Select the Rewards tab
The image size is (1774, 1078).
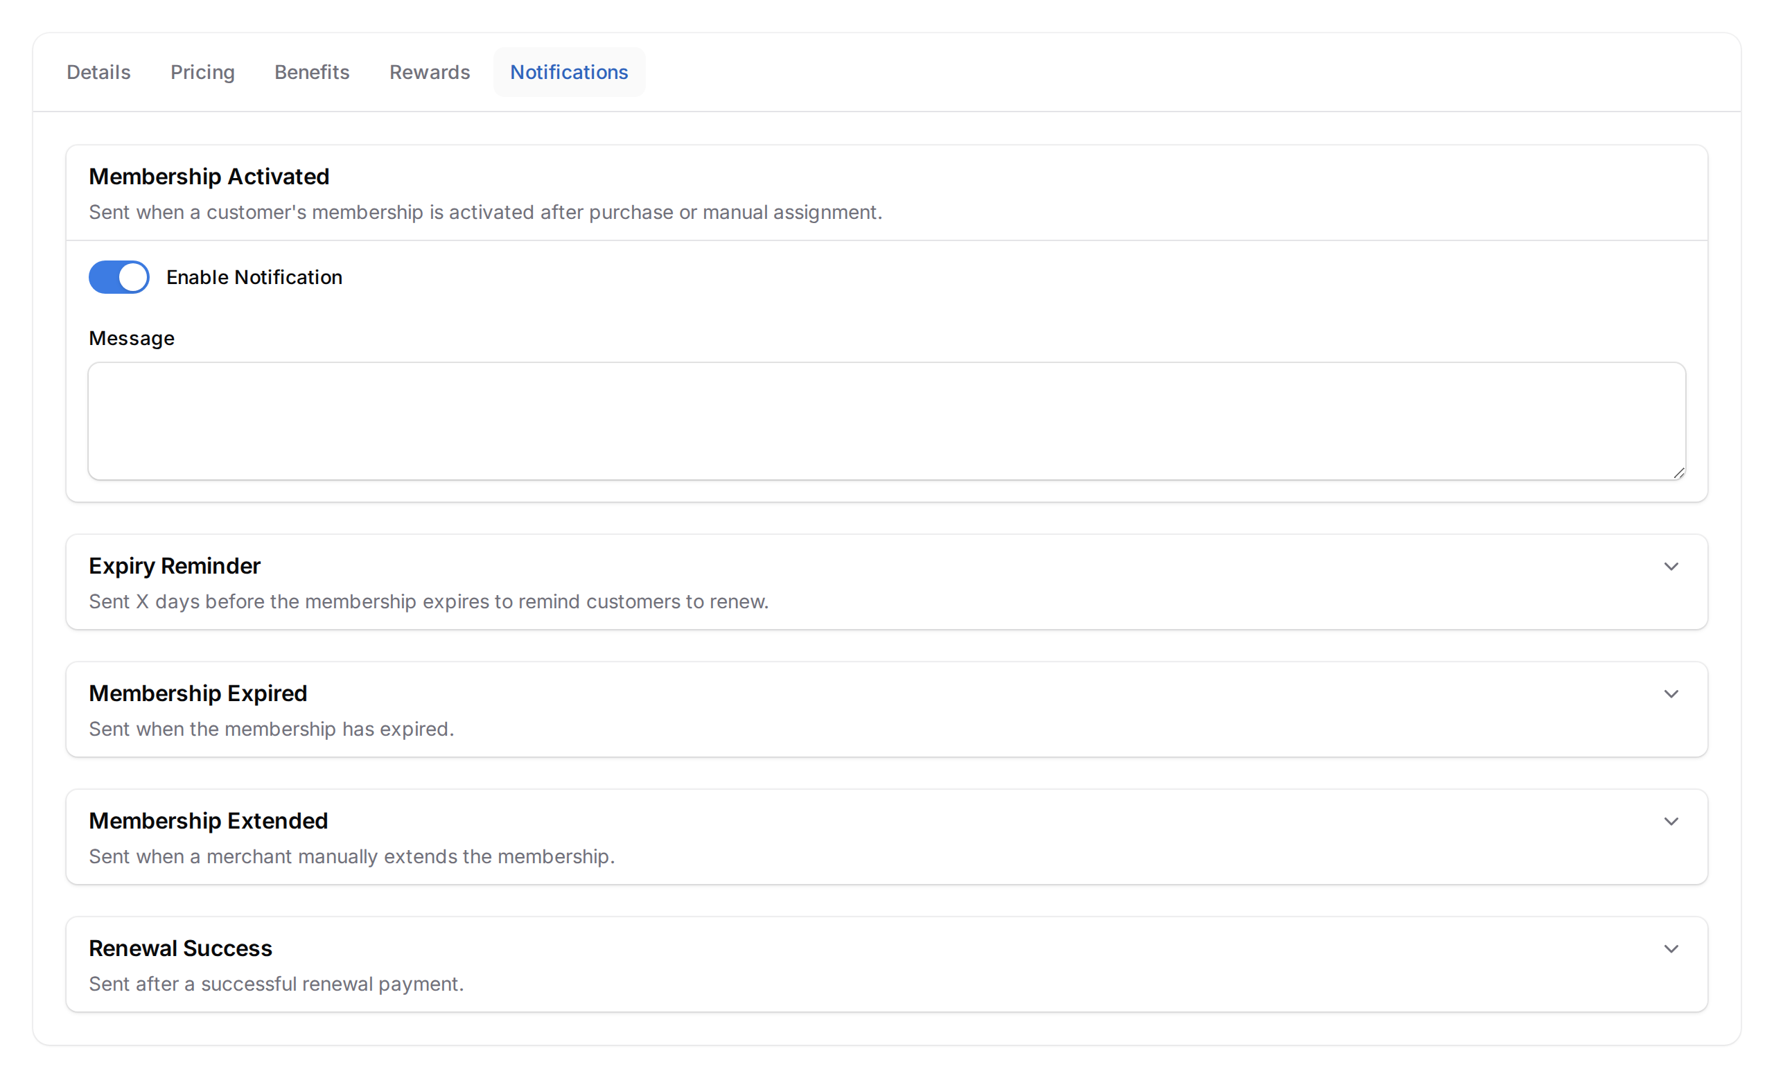pos(430,72)
